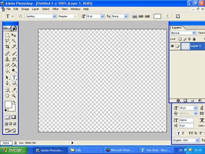Open the Kelly folder taskbar button

[x=86, y=150]
